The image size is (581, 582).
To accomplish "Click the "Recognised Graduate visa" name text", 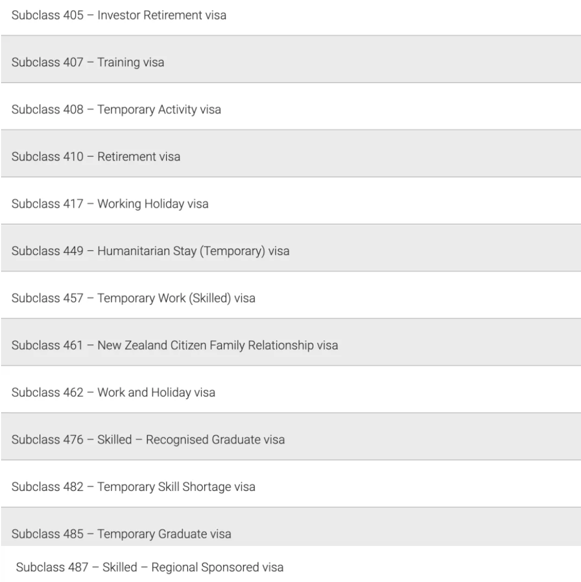I will [x=215, y=440].
